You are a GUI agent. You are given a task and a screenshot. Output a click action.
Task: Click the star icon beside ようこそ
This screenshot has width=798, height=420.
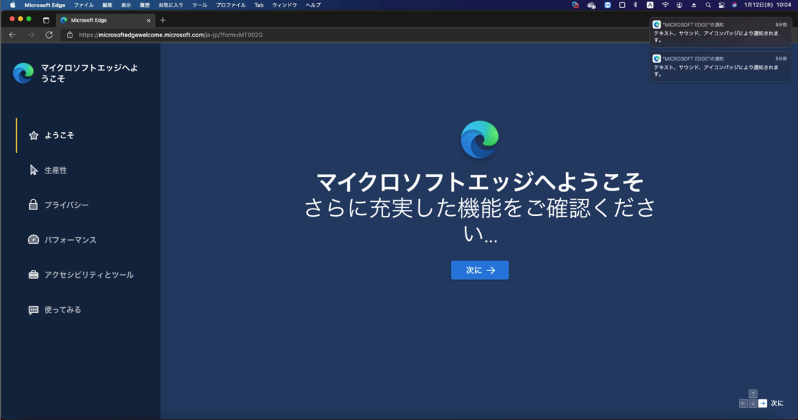point(34,136)
